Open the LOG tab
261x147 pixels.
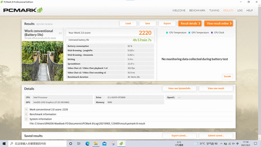[x=240, y=10]
